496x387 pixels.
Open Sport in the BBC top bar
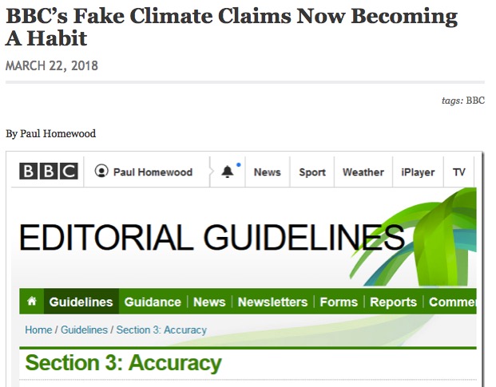[x=312, y=172]
